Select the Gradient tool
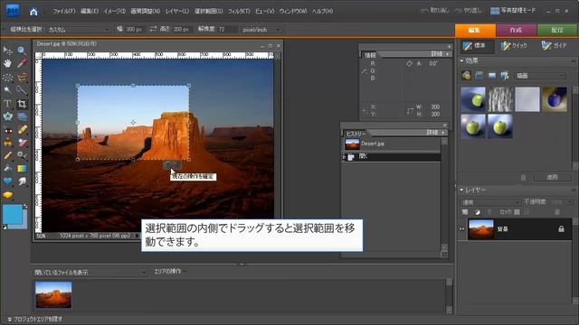 [x=22, y=169]
